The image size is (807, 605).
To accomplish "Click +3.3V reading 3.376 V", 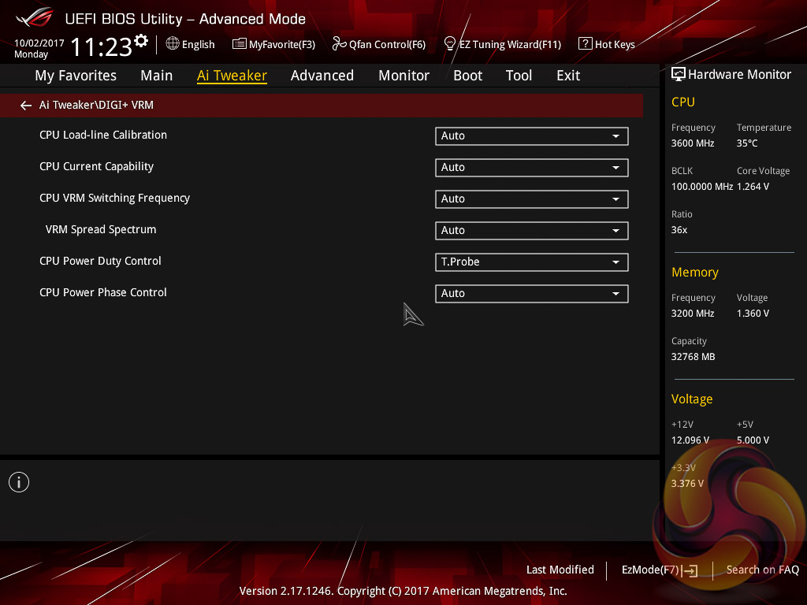I will [687, 484].
